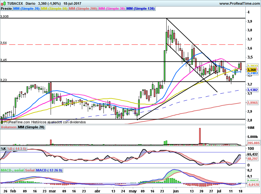Select the red Señal indicator label
Viewport: 261px width, 194px height.
[x=30, y=170]
